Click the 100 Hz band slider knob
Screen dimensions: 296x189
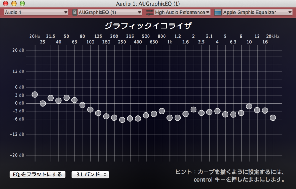coord(90,109)
